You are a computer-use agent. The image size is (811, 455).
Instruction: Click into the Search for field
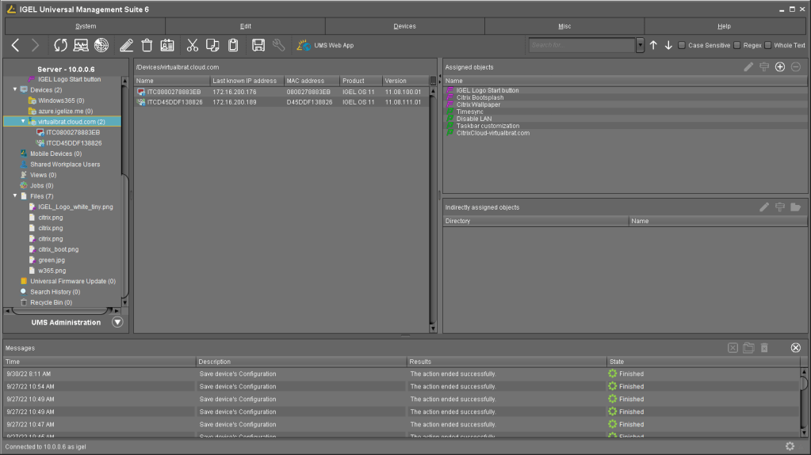[582, 45]
